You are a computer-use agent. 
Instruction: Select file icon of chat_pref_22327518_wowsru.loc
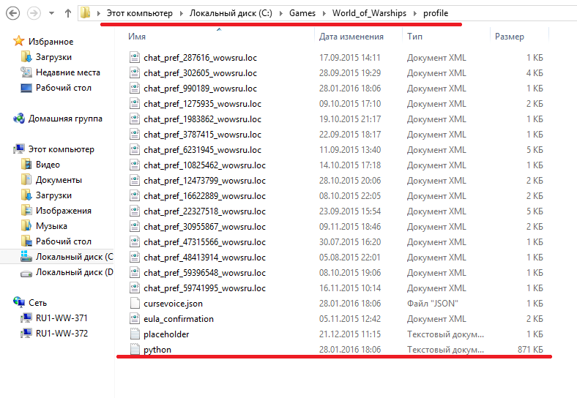click(135, 211)
